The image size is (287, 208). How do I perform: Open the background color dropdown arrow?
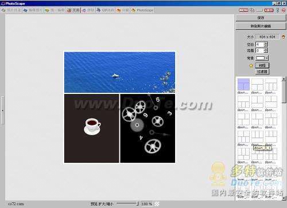[x=267, y=58]
